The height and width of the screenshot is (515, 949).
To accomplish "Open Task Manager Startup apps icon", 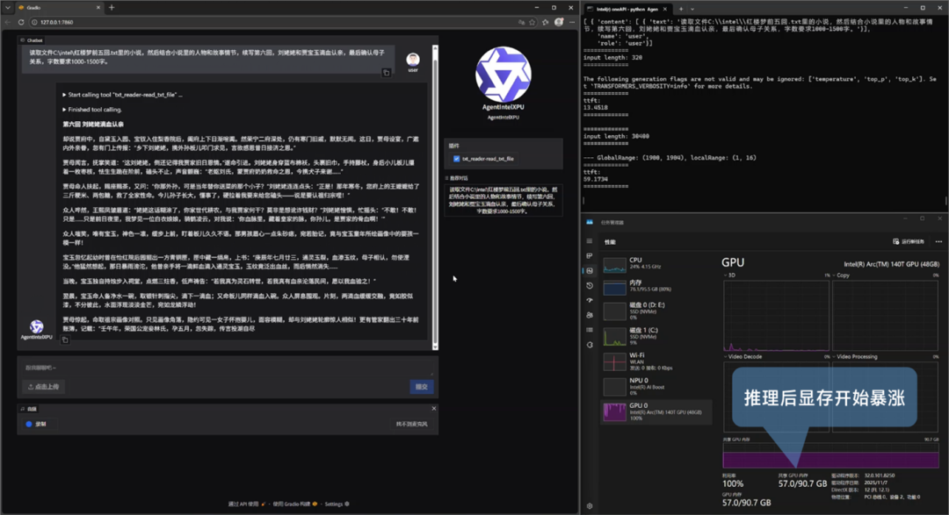I will [x=590, y=300].
